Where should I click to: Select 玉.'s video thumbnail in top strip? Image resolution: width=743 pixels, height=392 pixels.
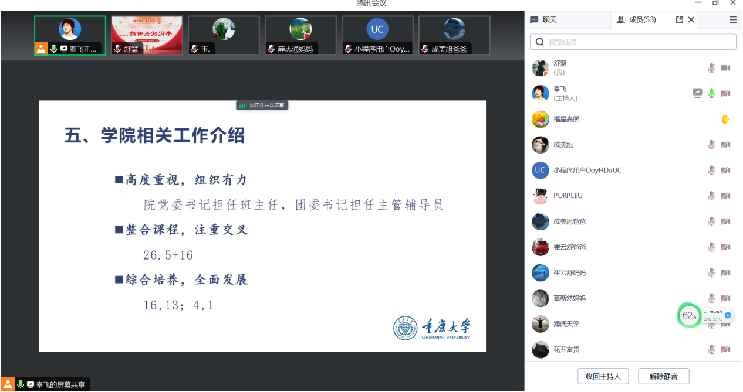click(x=224, y=36)
